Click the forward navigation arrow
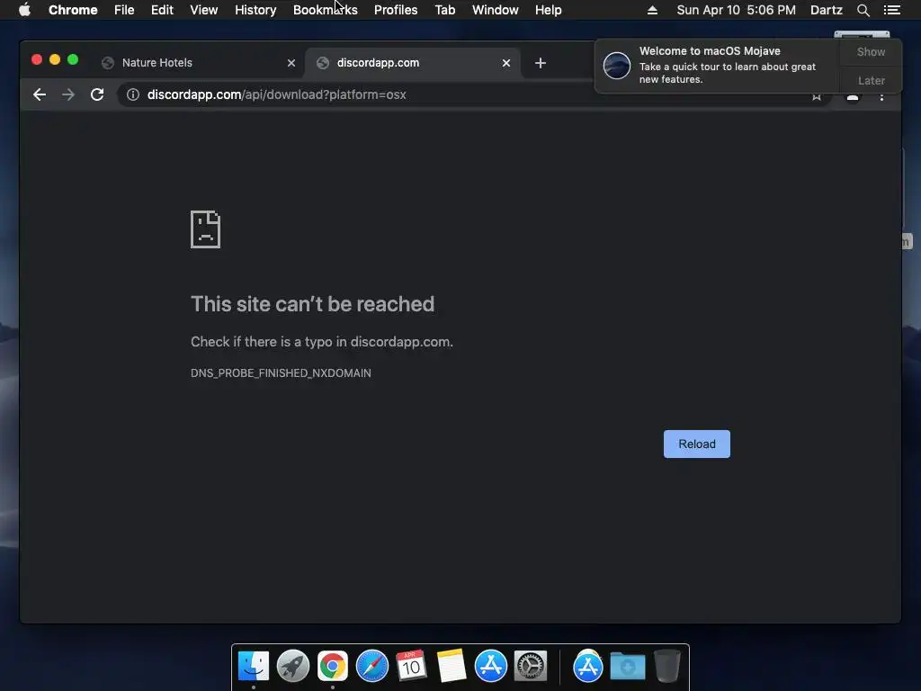The height and width of the screenshot is (691, 921). pos(68,94)
